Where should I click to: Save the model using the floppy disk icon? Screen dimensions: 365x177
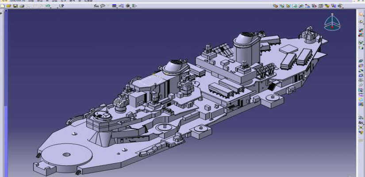click(x=15, y=6)
